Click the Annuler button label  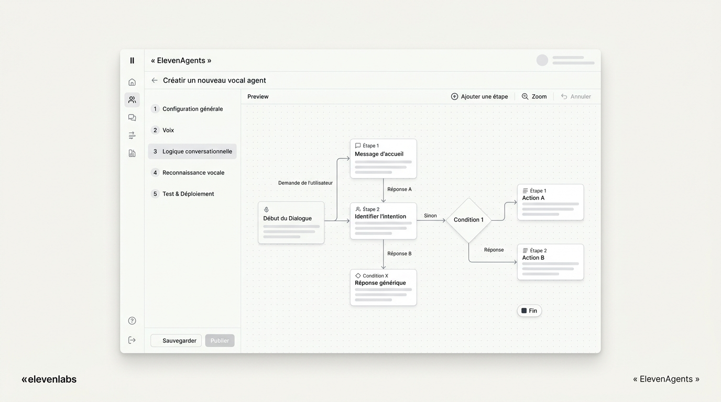coord(581,97)
